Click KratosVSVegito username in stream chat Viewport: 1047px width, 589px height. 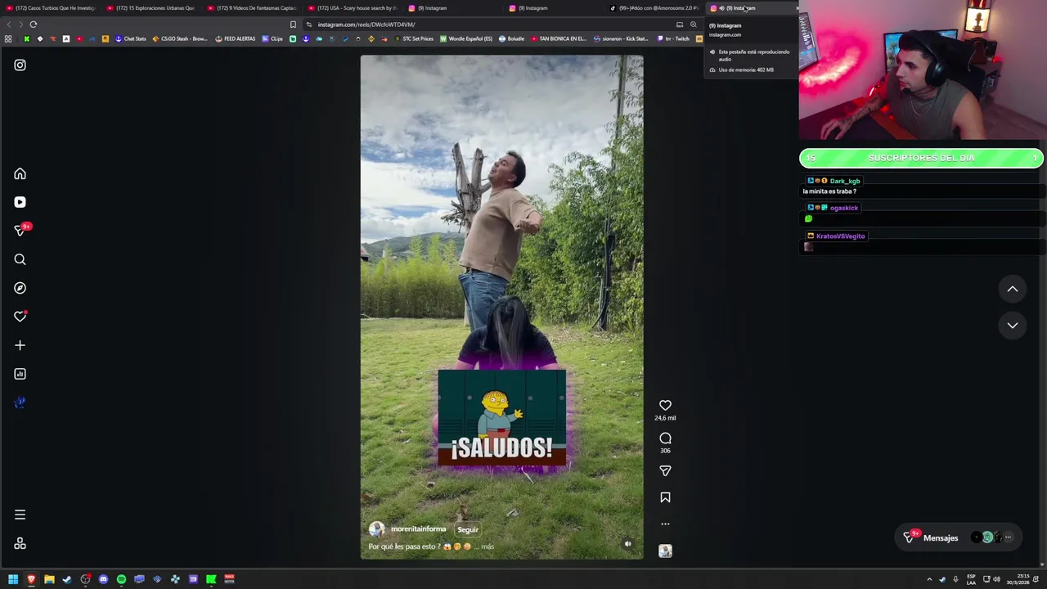coord(840,236)
